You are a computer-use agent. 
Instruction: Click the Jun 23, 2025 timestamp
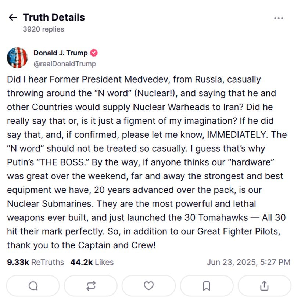[x=248, y=262]
